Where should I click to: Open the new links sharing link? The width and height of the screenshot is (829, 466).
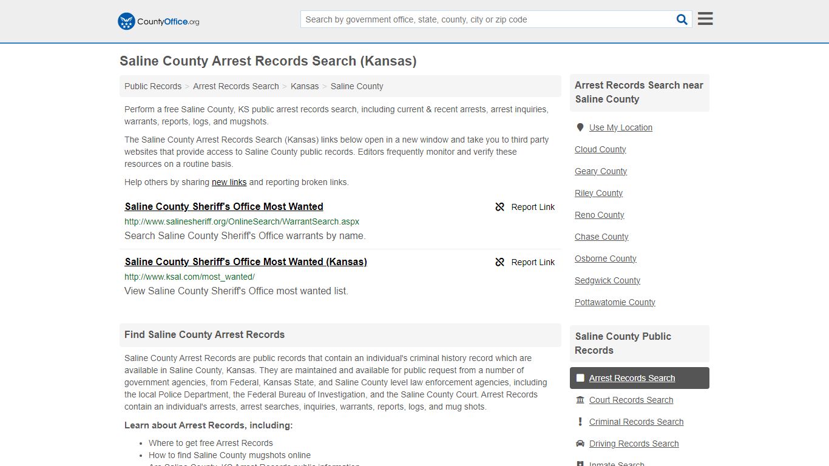[x=229, y=182]
